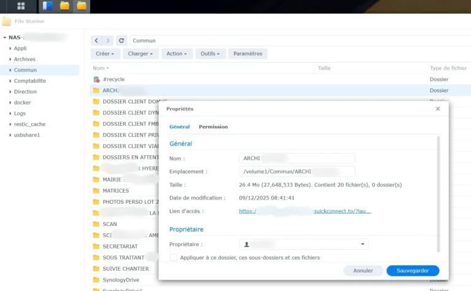Screen dimensions: 471x291
Task: Check 'Appliquer à ce dossier' checkbox
Action: [174, 258]
